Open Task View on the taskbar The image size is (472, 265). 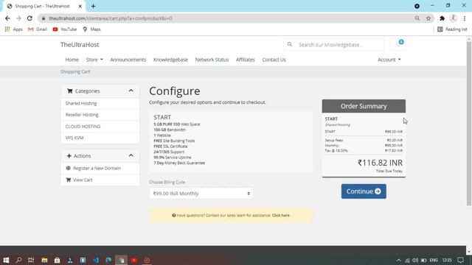[31, 260]
